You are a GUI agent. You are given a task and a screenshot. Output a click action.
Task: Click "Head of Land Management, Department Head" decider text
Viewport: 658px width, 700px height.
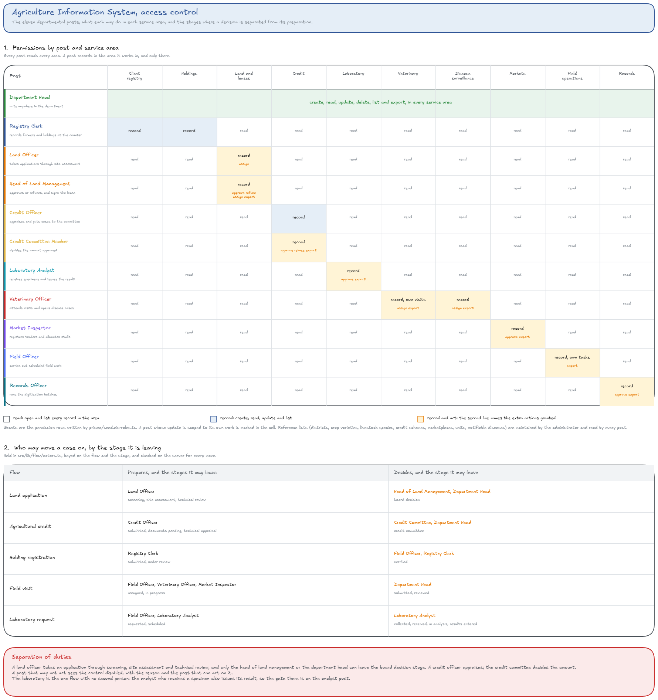(x=442, y=492)
